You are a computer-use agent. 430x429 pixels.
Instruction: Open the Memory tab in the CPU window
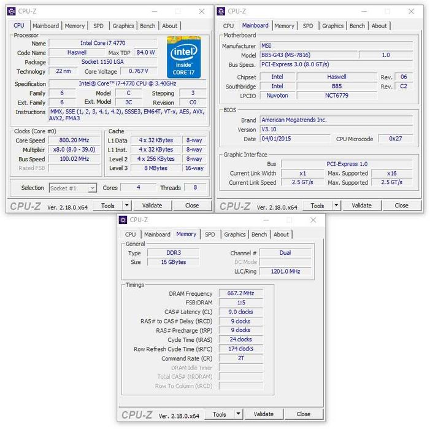75,26
